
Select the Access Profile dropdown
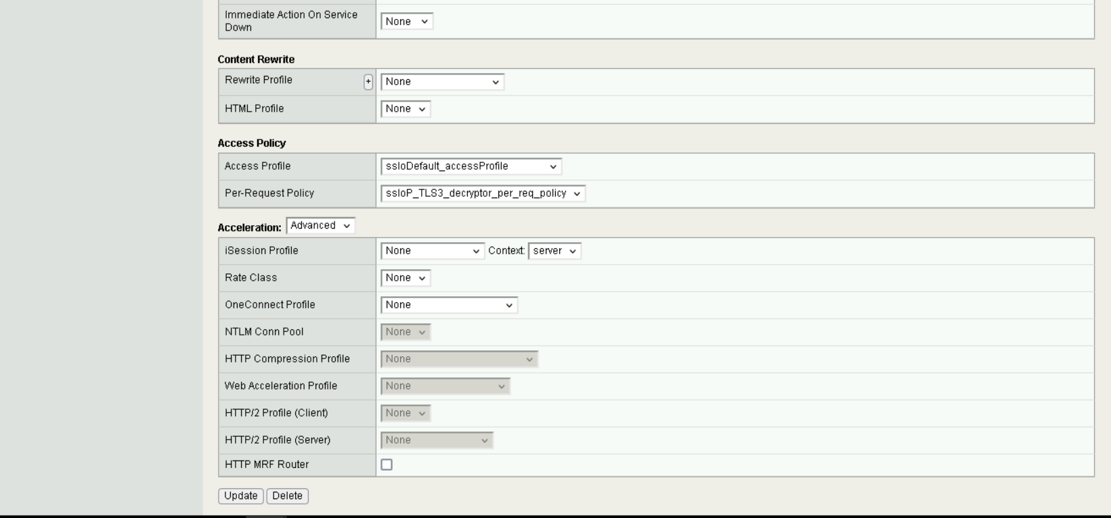click(471, 166)
